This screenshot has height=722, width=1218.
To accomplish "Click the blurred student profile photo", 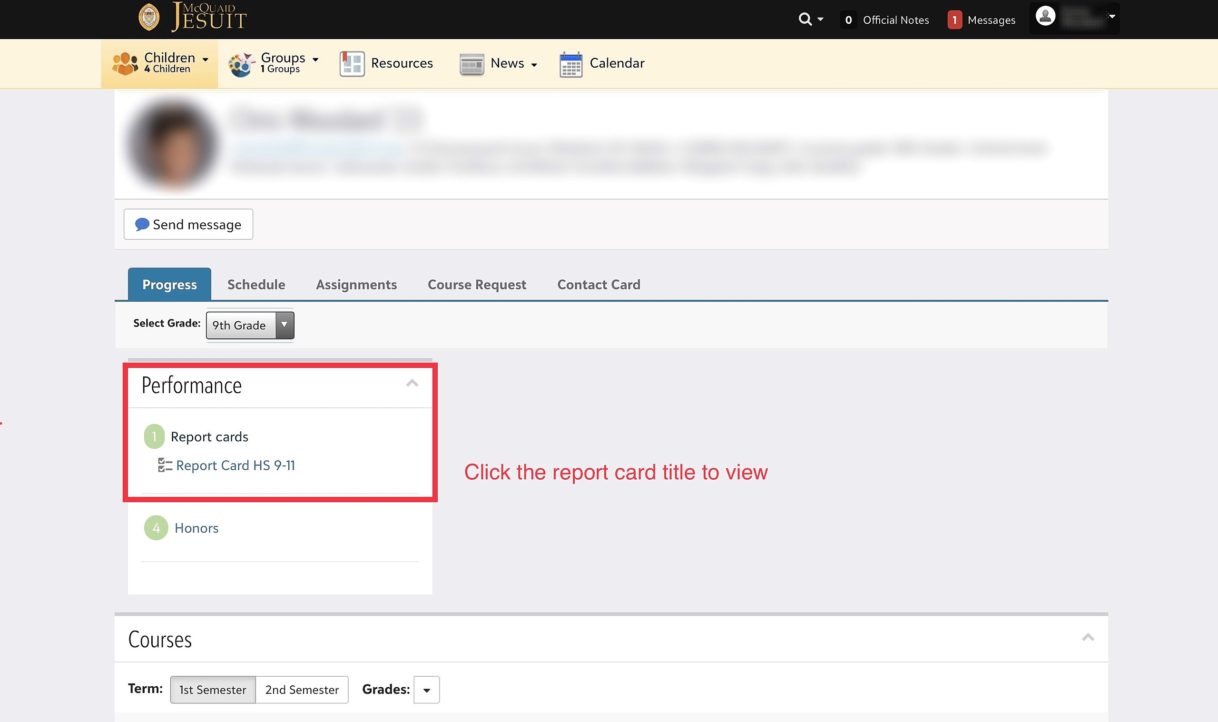I will [x=172, y=145].
